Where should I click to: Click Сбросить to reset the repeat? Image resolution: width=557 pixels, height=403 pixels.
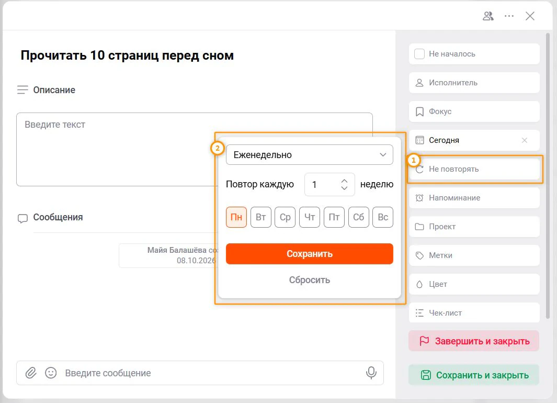tap(310, 280)
